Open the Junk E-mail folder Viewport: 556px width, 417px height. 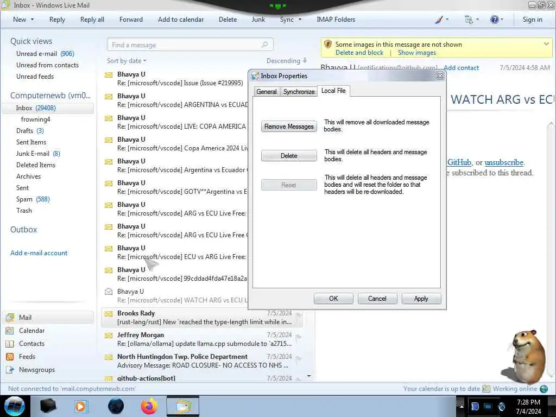38,154
